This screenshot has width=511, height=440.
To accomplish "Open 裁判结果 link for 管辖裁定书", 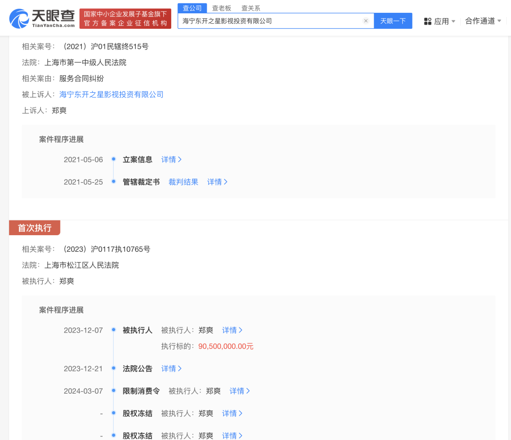I will (x=183, y=182).
